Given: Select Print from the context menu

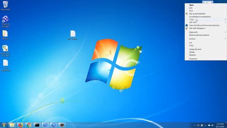Looking at the screenshot, I should click(206, 11).
